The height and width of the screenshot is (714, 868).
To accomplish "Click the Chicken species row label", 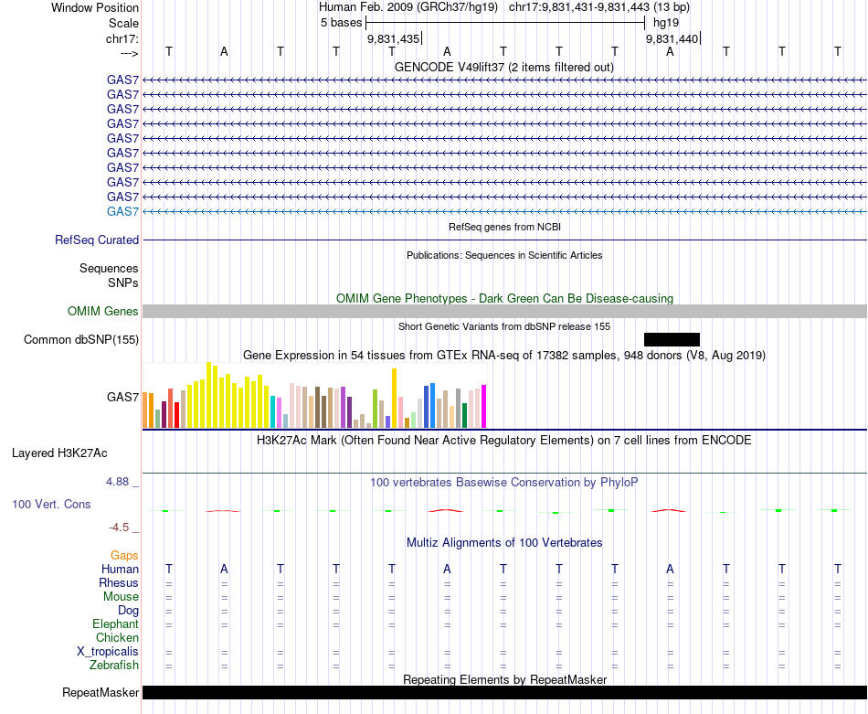I will (x=117, y=637).
